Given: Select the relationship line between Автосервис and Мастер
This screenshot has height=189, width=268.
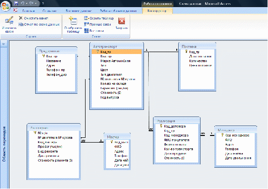Looking at the screenshot, I should (x=92, y=142).
